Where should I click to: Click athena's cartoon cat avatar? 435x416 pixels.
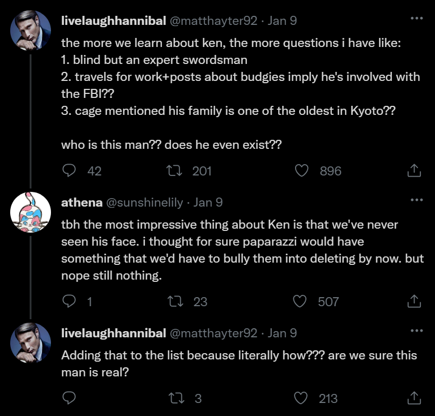click(31, 212)
